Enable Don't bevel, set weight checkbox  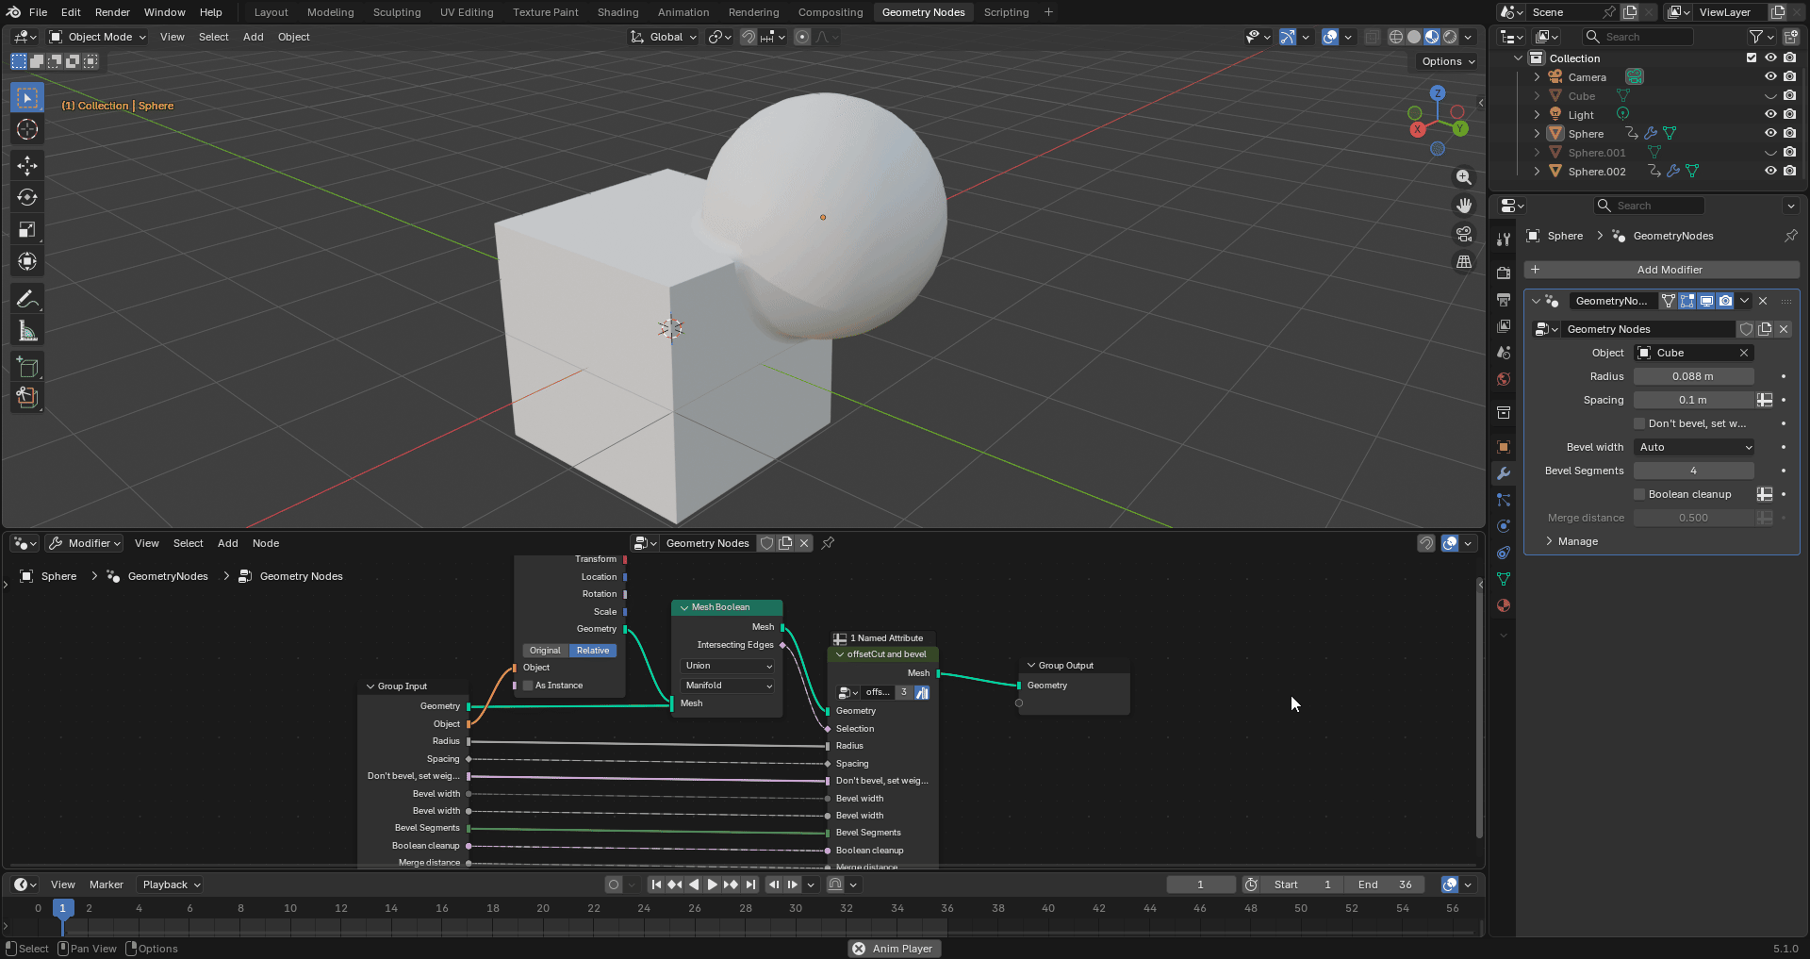(1639, 423)
